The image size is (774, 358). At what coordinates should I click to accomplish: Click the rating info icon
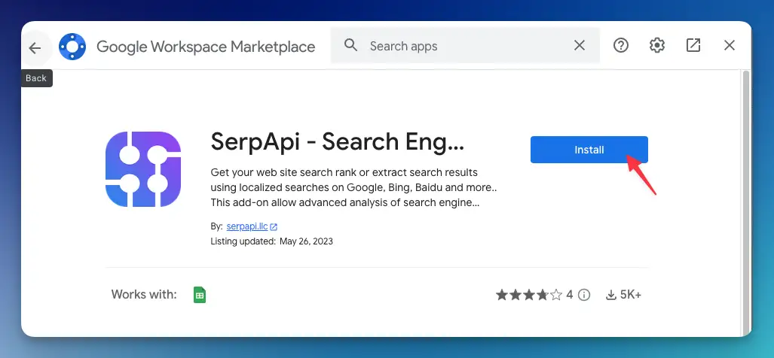coord(584,295)
